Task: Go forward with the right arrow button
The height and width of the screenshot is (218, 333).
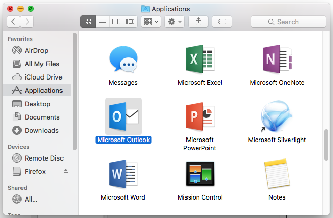Action: [x=27, y=22]
